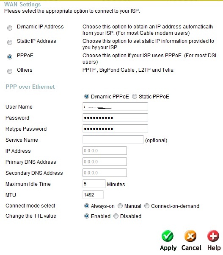Choose the Static PPPoE radio button

135,96
